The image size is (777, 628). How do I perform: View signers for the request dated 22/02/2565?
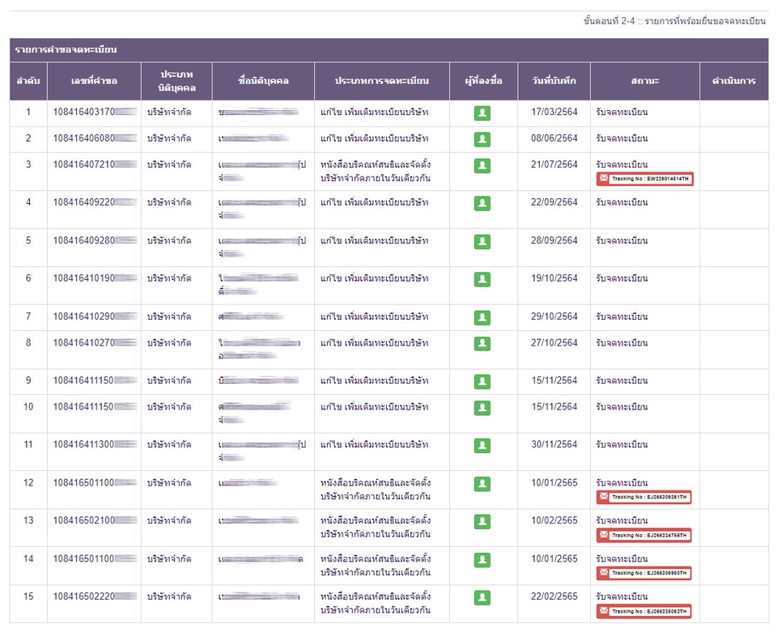(482, 597)
